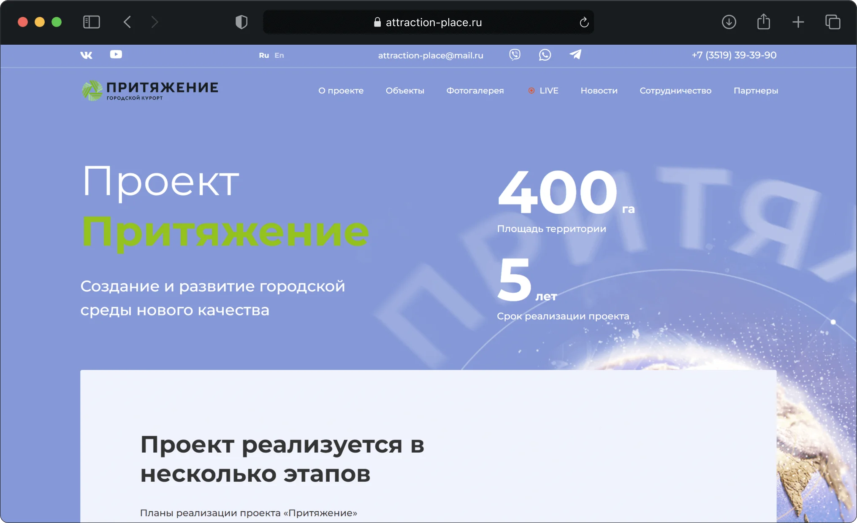Show tab overview
Screen dimensions: 857x523
[833, 22]
